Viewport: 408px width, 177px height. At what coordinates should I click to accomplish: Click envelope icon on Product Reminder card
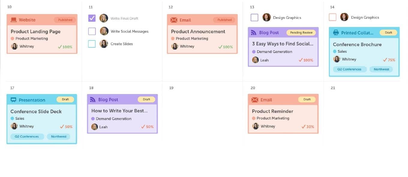pos(255,100)
